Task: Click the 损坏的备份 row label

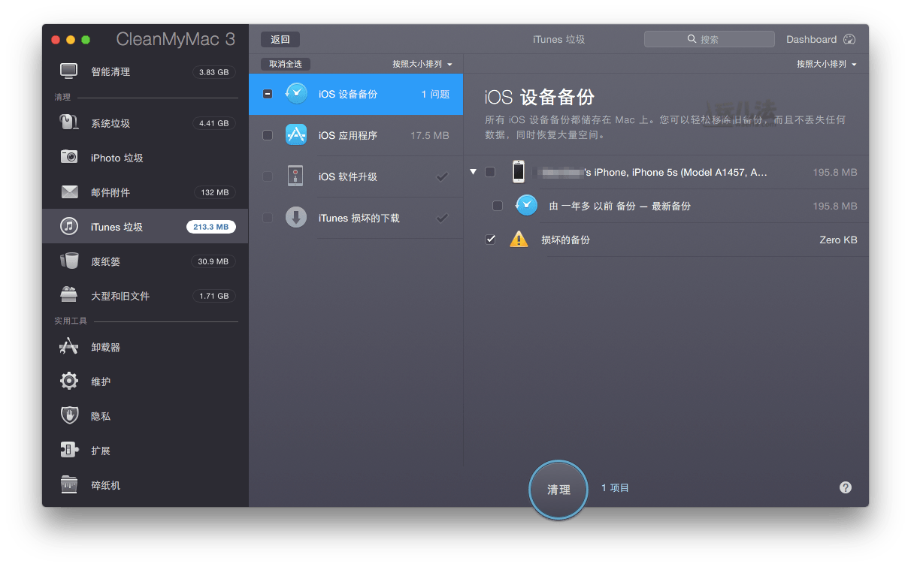Action: (x=565, y=240)
